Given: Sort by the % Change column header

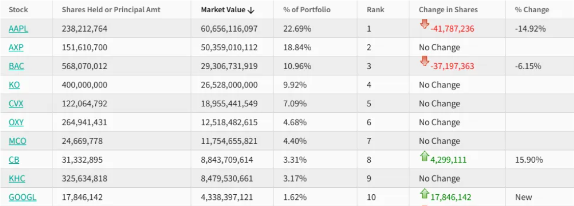Looking at the screenshot, I should [532, 10].
